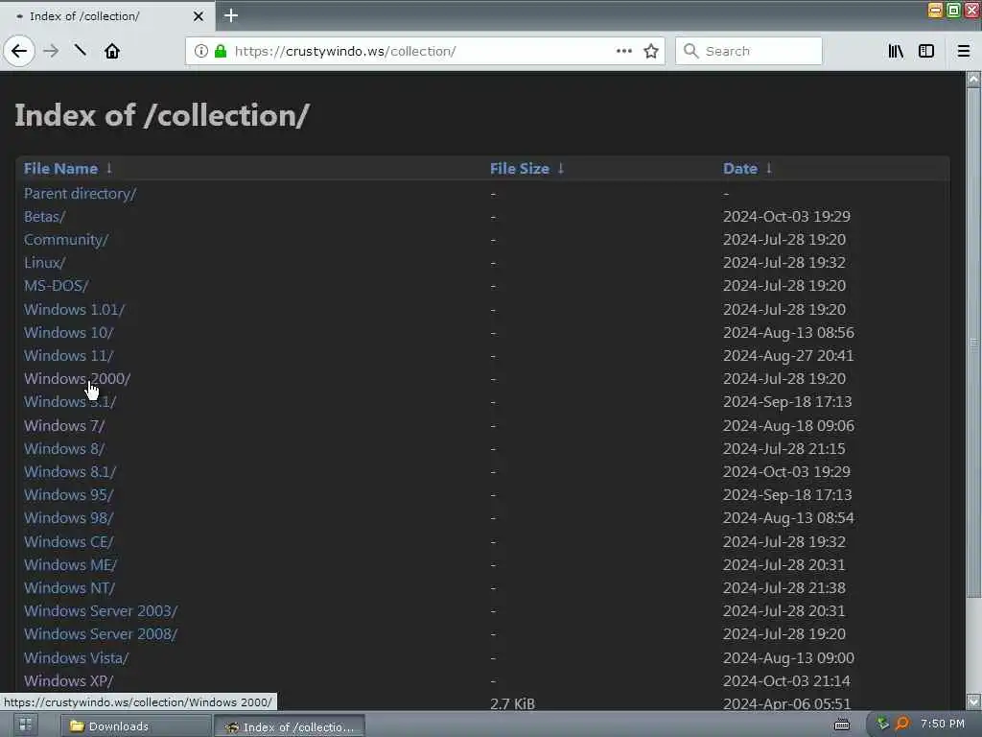Open the Community/ folder link

pos(66,240)
